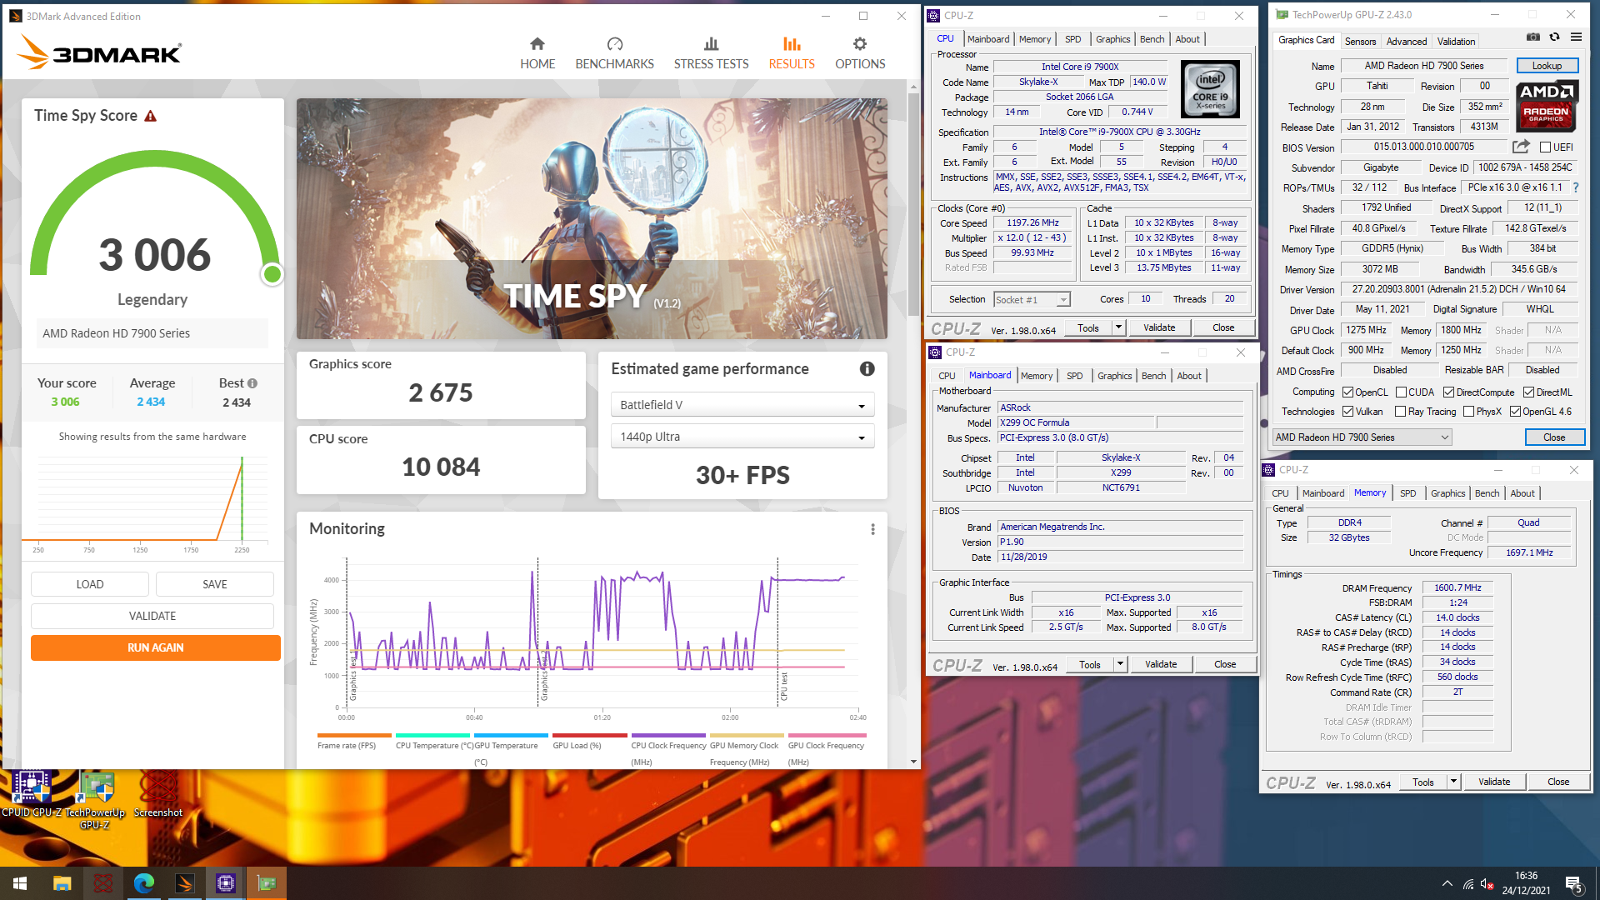Open STRESS TESTS in 3DMark
Screen dimensions: 1600x900
coord(711,53)
